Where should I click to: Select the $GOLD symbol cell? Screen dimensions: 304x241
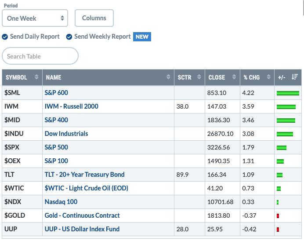click(22, 215)
